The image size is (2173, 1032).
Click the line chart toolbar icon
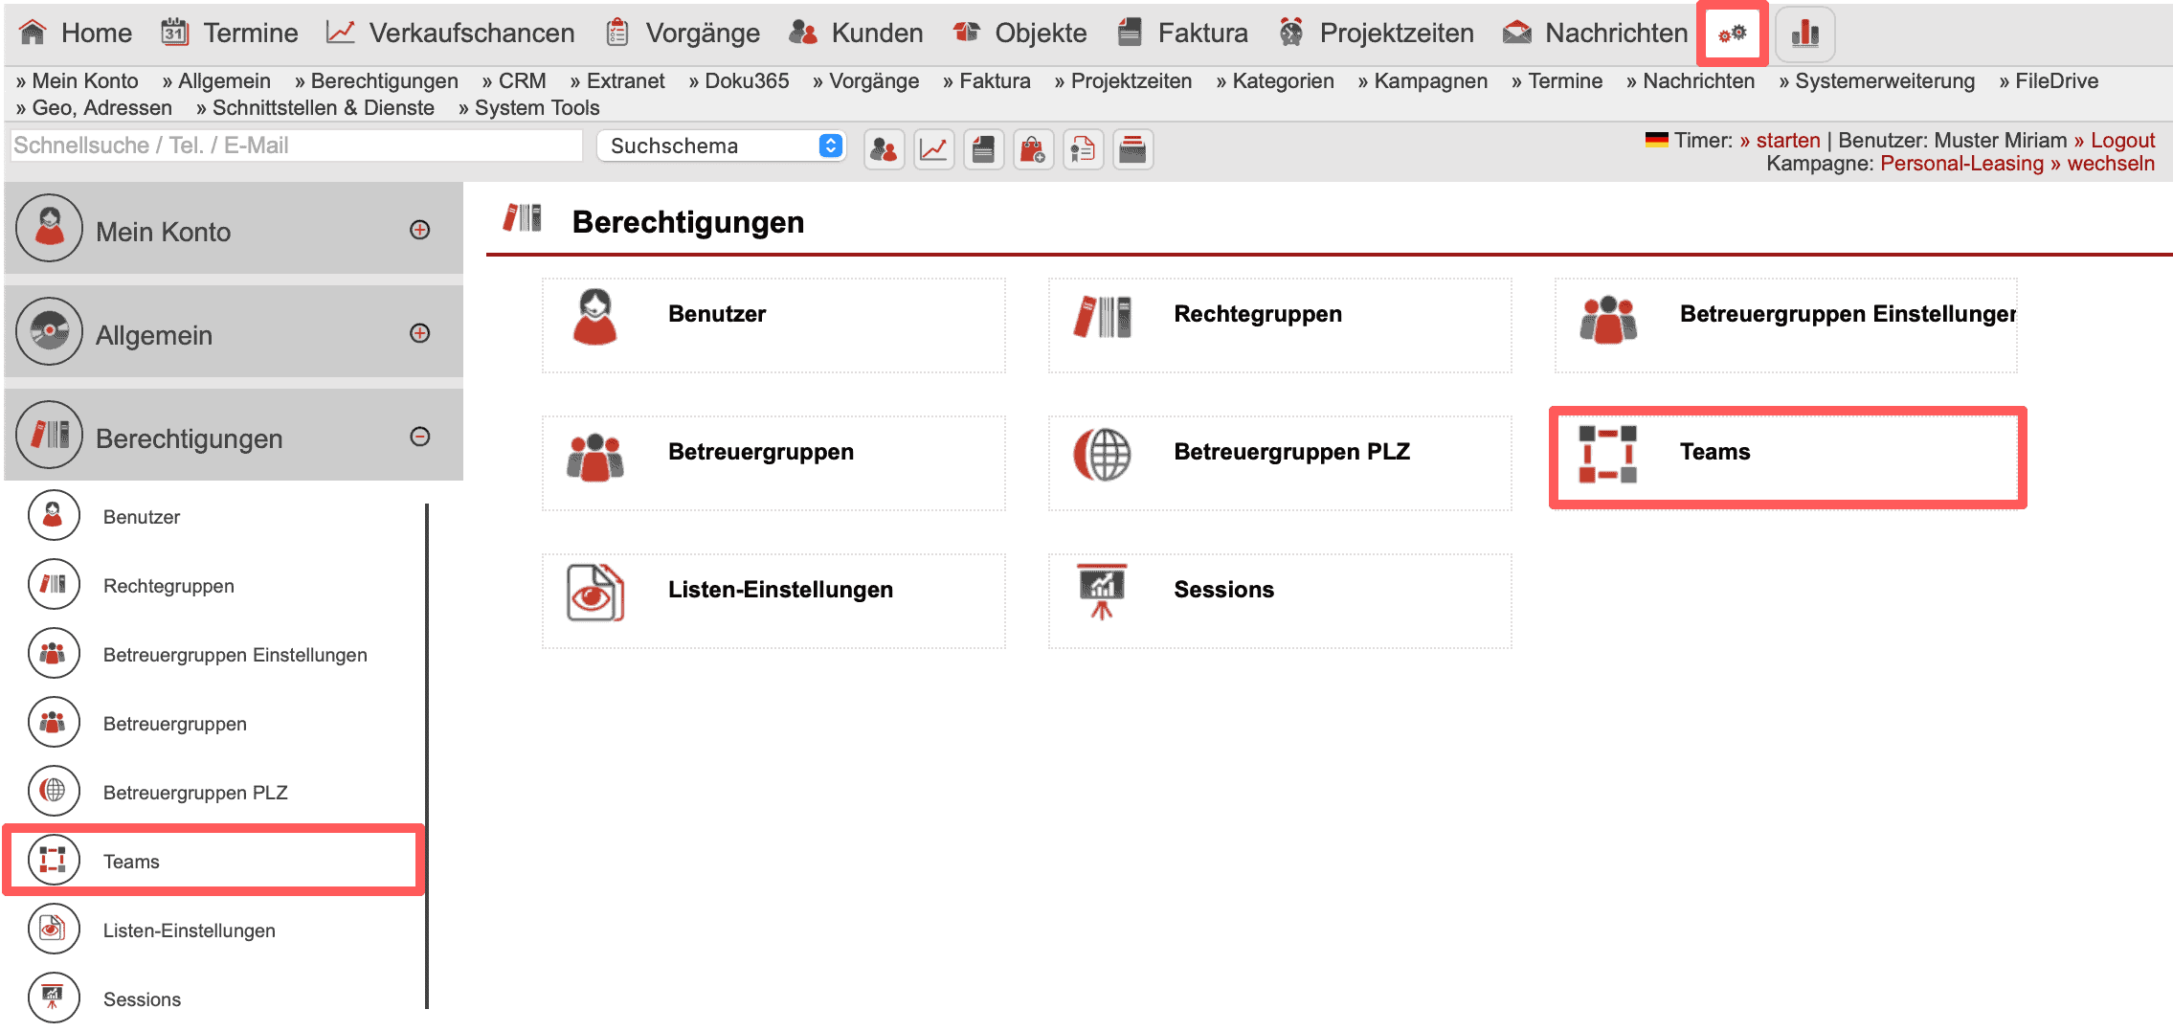point(933,149)
